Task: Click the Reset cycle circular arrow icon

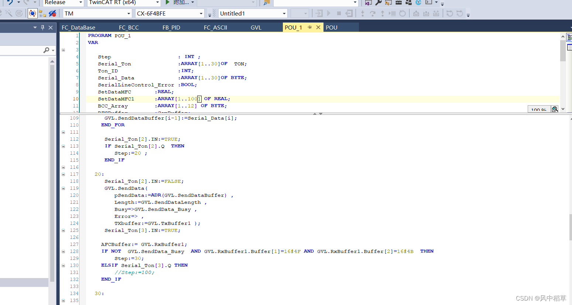Action: tap(403, 14)
